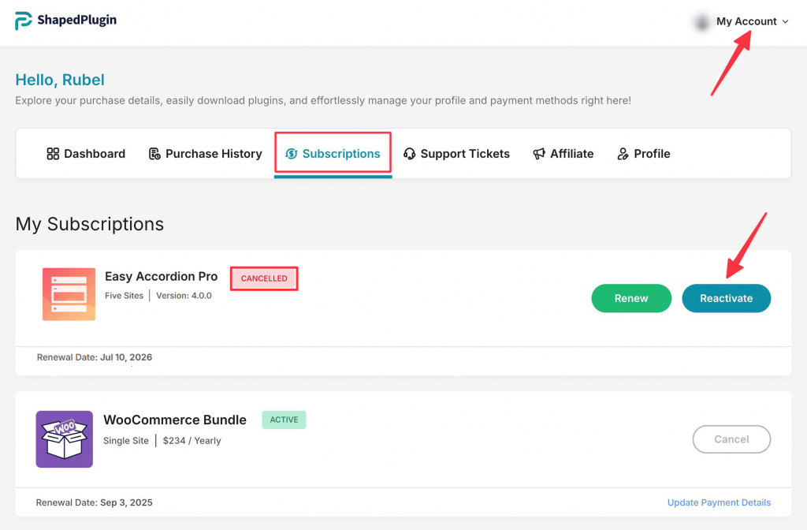Image resolution: width=807 pixels, height=530 pixels.
Task: Click the Easy Accordion Pro product thumbnail
Action: [x=69, y=294]
